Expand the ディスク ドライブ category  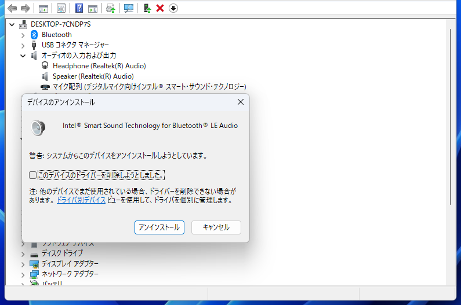(23, 254)
